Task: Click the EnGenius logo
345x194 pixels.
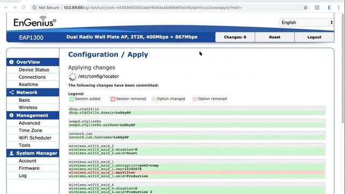Action: pyautogui.click(x=34, y=22)
